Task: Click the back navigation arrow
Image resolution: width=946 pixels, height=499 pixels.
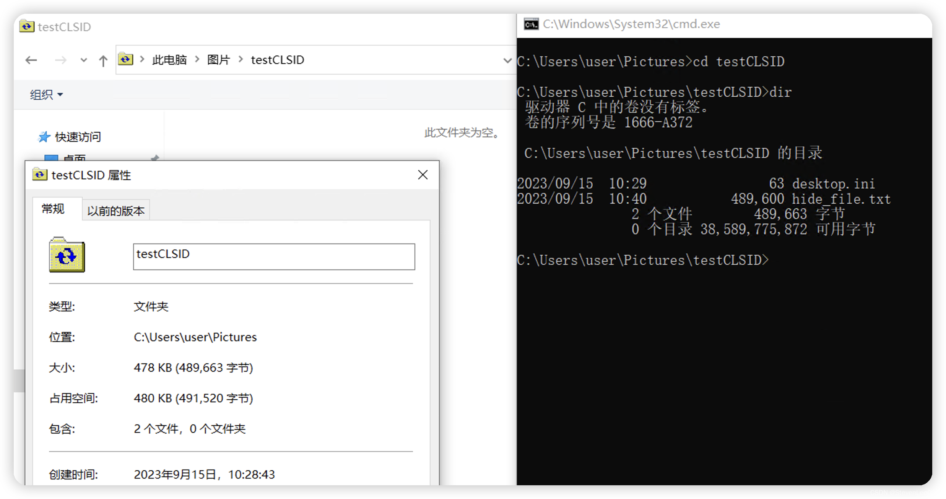Action: pyautogui.click(x=31, y=60)
